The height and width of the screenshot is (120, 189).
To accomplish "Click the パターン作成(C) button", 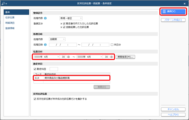I will 173,20.
